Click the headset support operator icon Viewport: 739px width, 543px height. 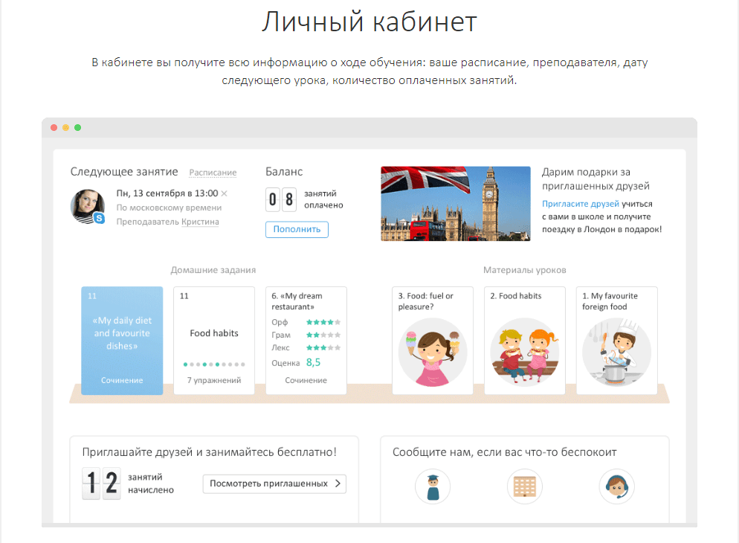616,487
